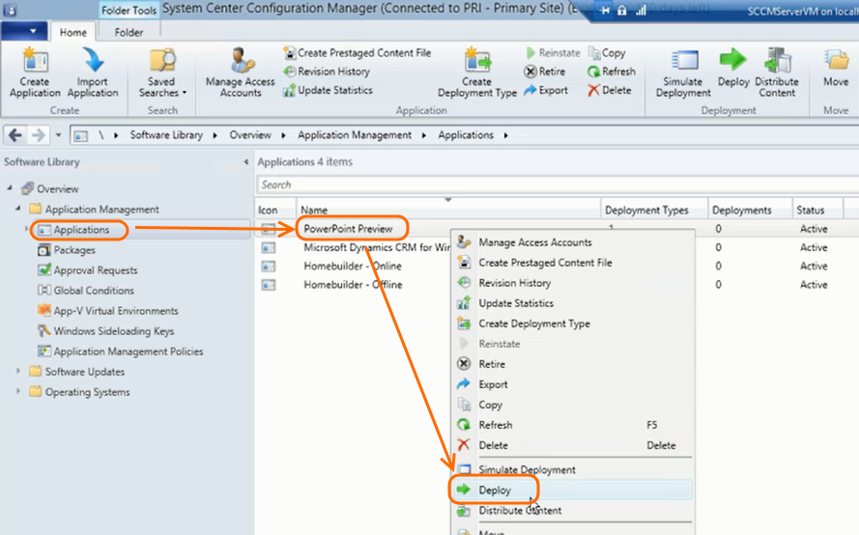The height and width of the screenshot is (535, 859).
Task: Collapse the Application Management tree node
Action: pos(18,210)
